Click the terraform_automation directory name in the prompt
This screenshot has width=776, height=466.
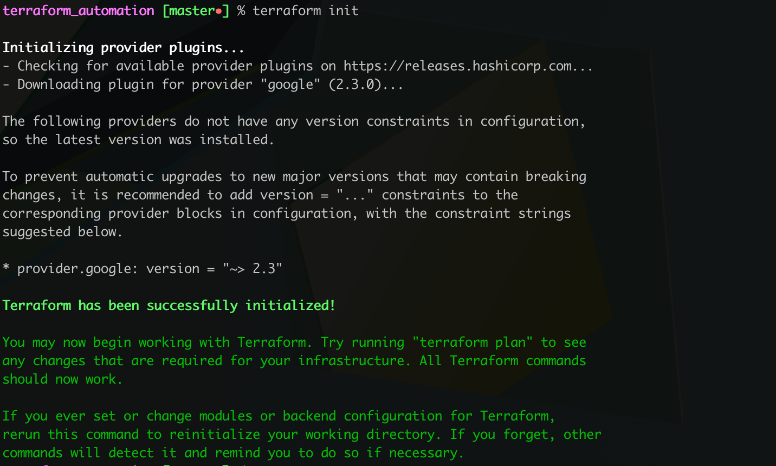(x=79, y=11)
